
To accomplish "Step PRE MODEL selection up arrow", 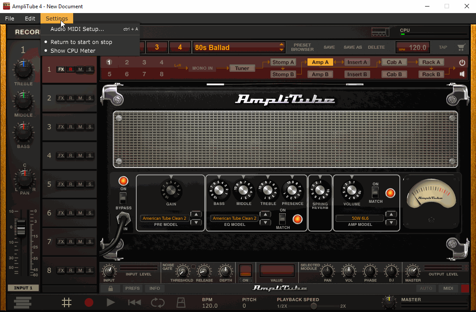I will coord(196,215).
